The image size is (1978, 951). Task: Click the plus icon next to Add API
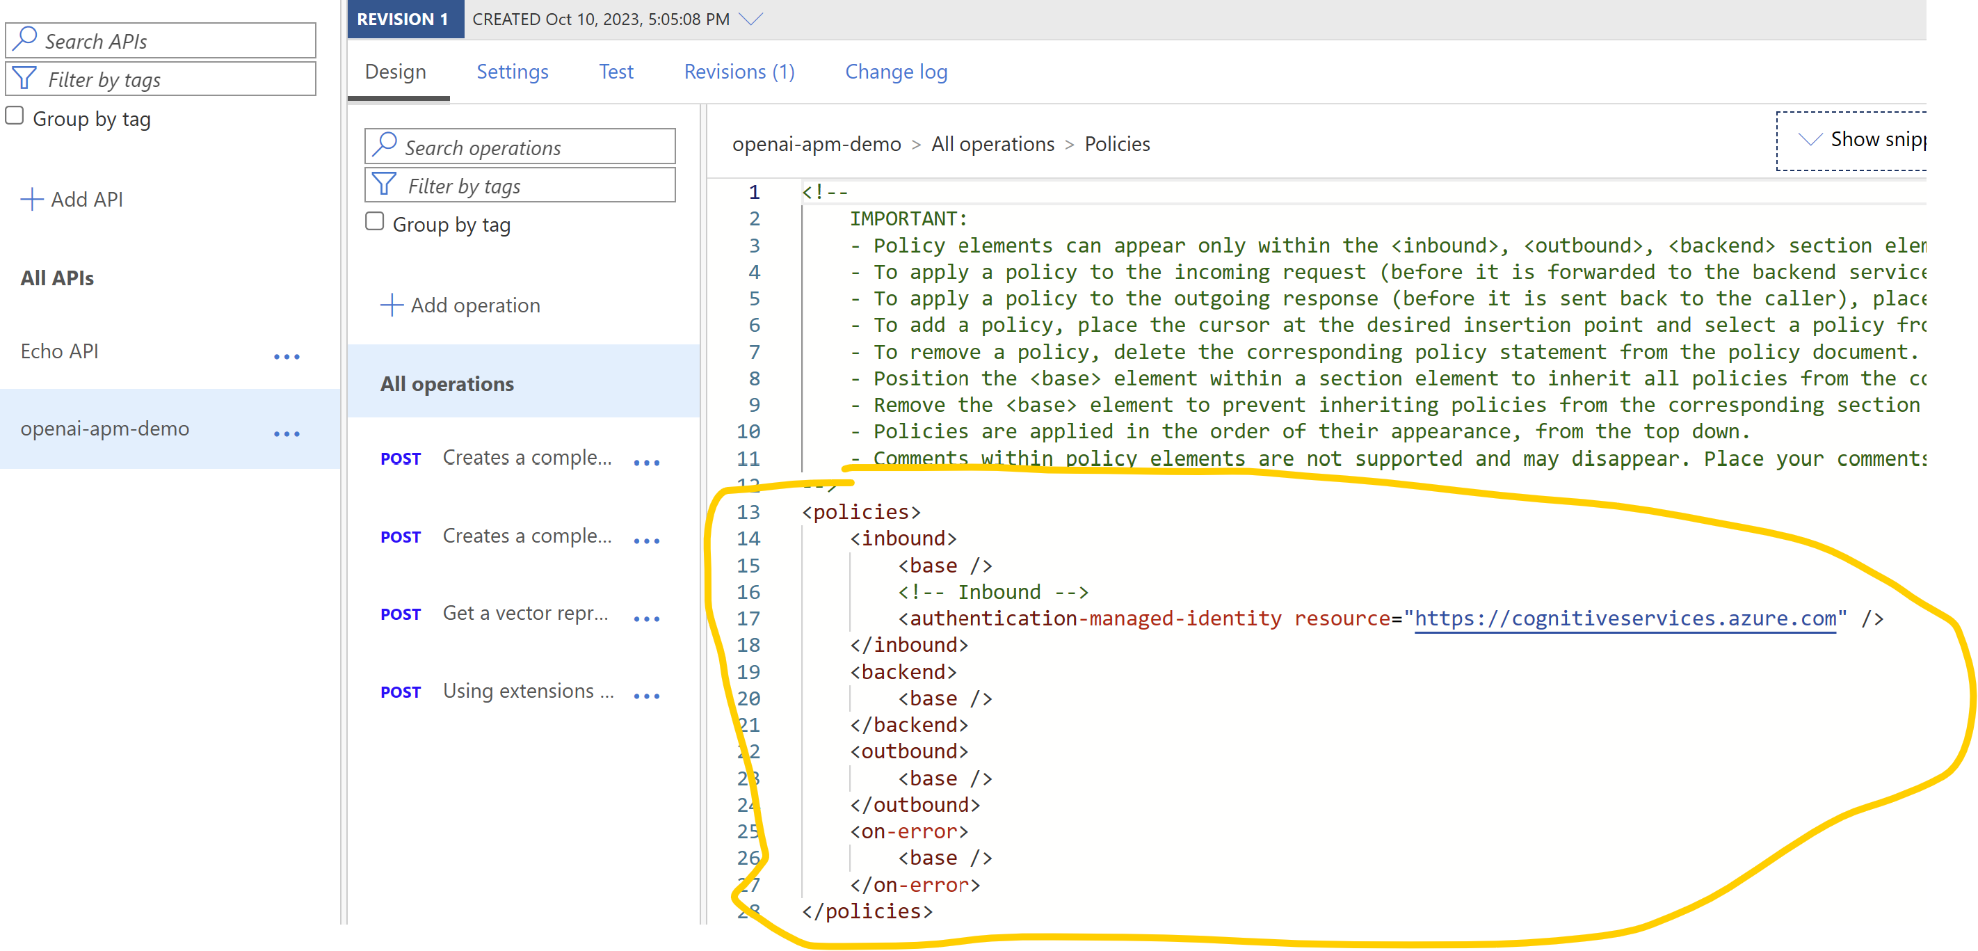point(31,199)
